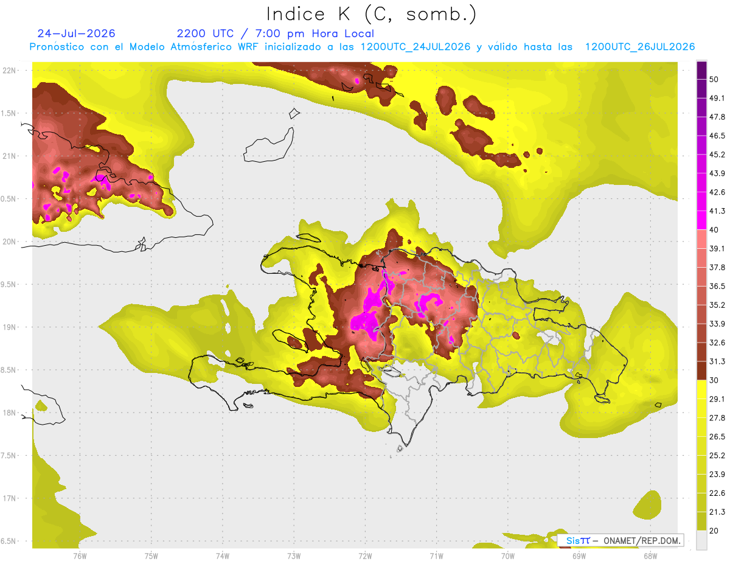Select legend value "23.9"
730x564 pixels.
(x=717, y=475)
